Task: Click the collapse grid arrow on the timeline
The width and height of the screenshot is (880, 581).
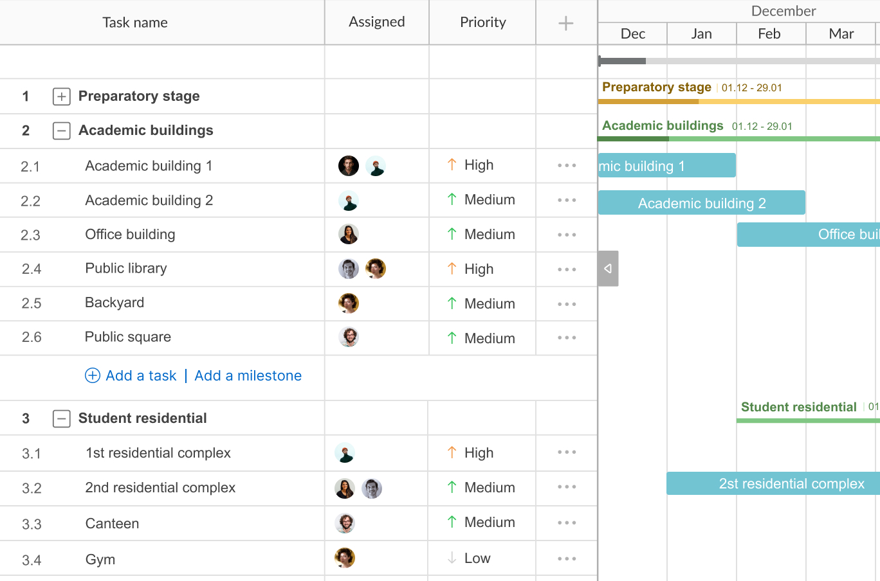Action: (x=608, y=269)
